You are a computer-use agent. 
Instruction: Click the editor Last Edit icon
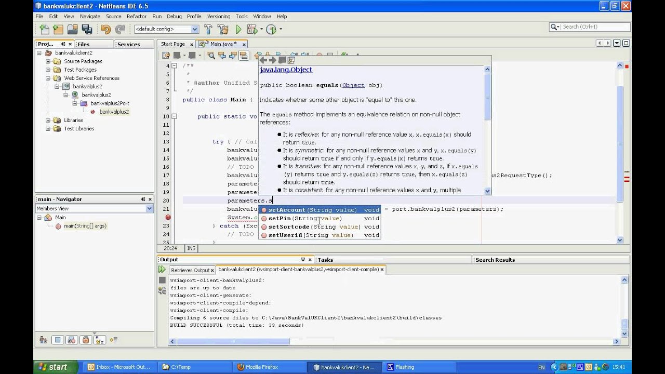point(166,55)
